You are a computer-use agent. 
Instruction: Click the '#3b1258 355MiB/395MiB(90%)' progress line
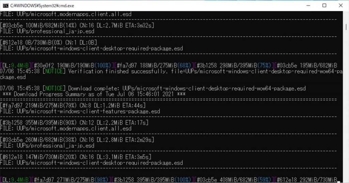pos(74,122)
